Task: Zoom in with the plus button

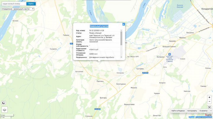Action: tap(209, 97)
